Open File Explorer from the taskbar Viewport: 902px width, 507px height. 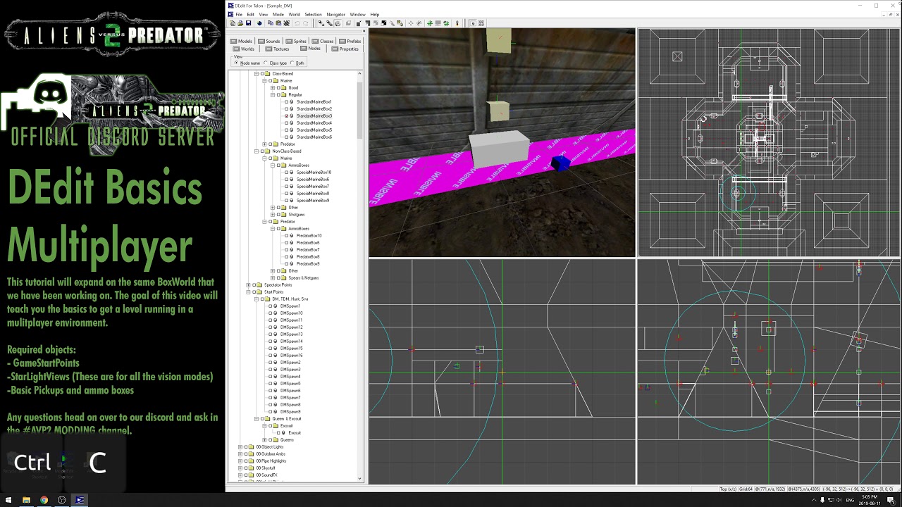[x=26, y=500]
